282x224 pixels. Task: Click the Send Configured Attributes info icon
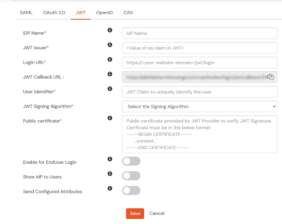pyautogui.click(x=109, y=188)
